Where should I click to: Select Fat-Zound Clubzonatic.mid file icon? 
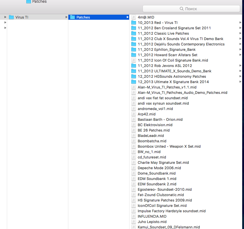(x=134, y=195)
